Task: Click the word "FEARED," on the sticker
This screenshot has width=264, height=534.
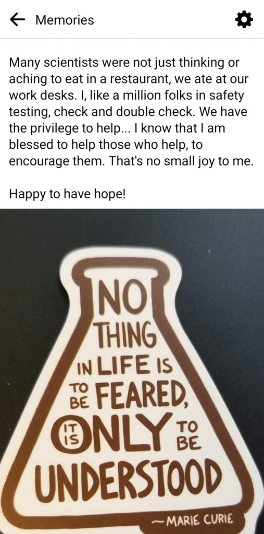Action: (x=141, y=394)
